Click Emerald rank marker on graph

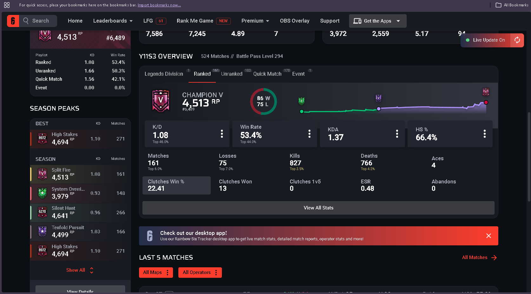pos(302,101)
